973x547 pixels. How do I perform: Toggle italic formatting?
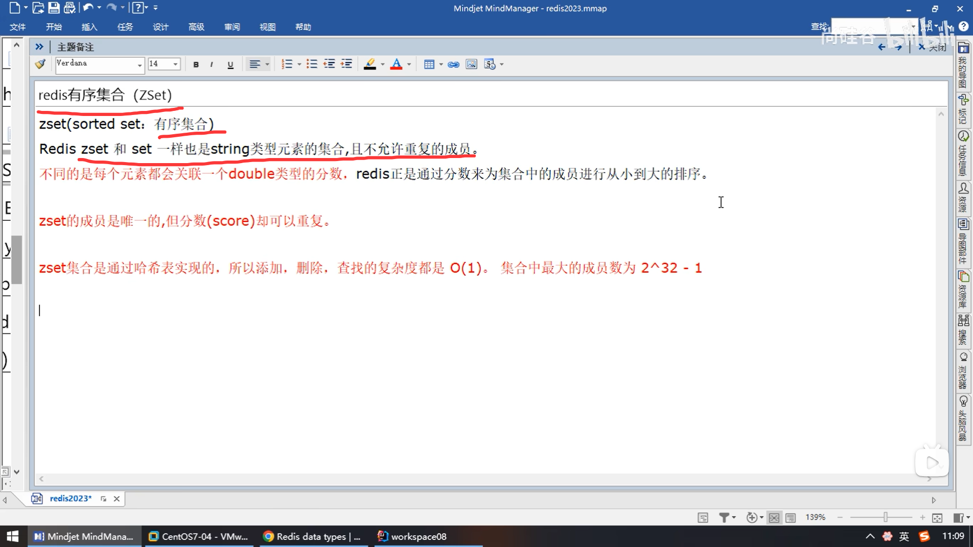211,64
